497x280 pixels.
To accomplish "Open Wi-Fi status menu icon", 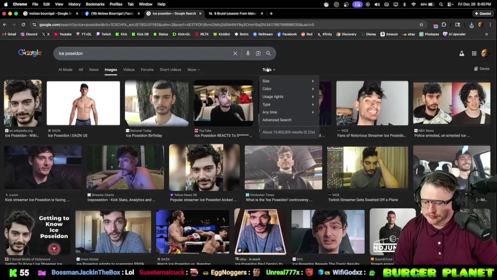I will [x=414, y=4].
